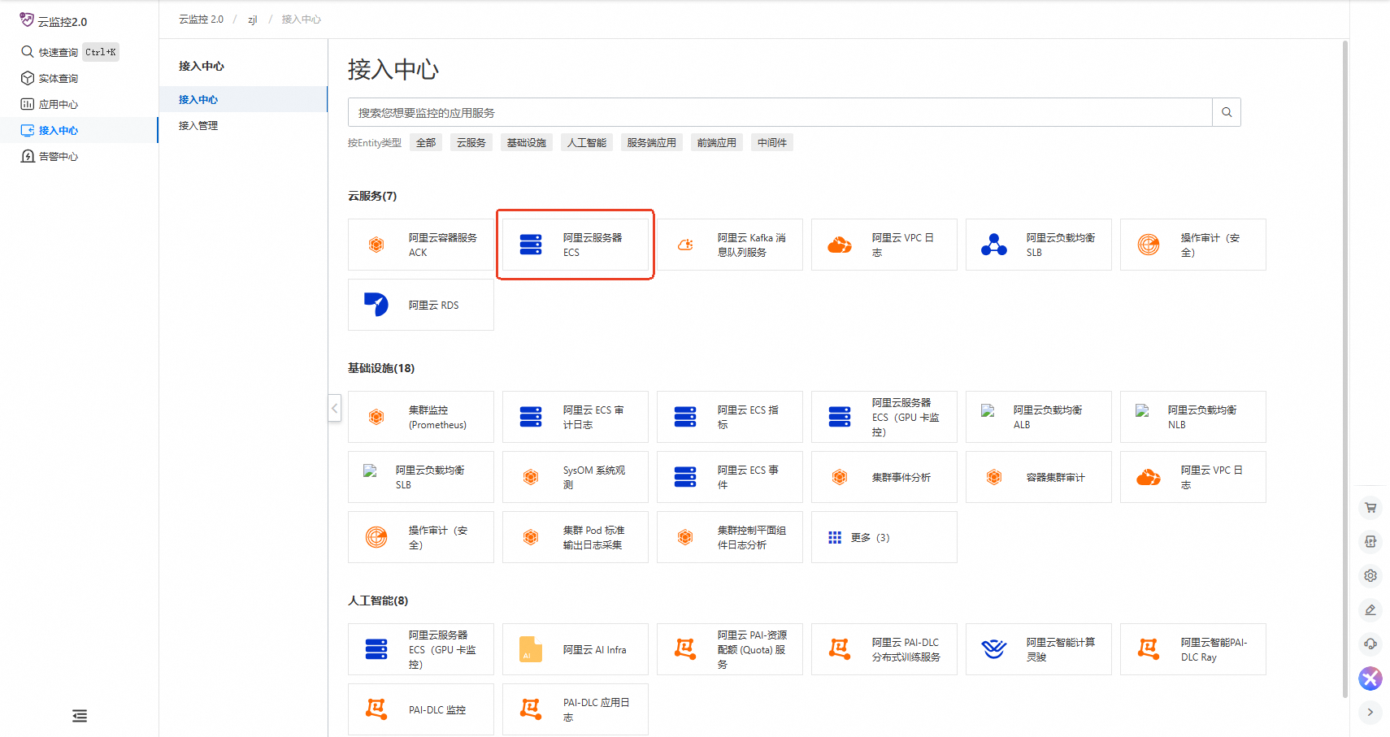Filter by 云服务 entity type
This screenshot has width=1390, height=737.
[471, 143]
